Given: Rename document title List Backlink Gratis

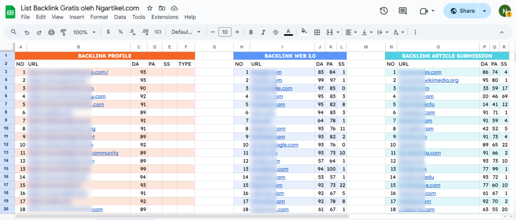Looking at the screenshot, I should (80, 8).
